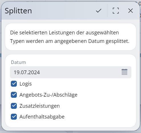The image size is (141, 133).
Task: Click the Angebots-Zu-/Abschläge label text
Action: (48, 95)
